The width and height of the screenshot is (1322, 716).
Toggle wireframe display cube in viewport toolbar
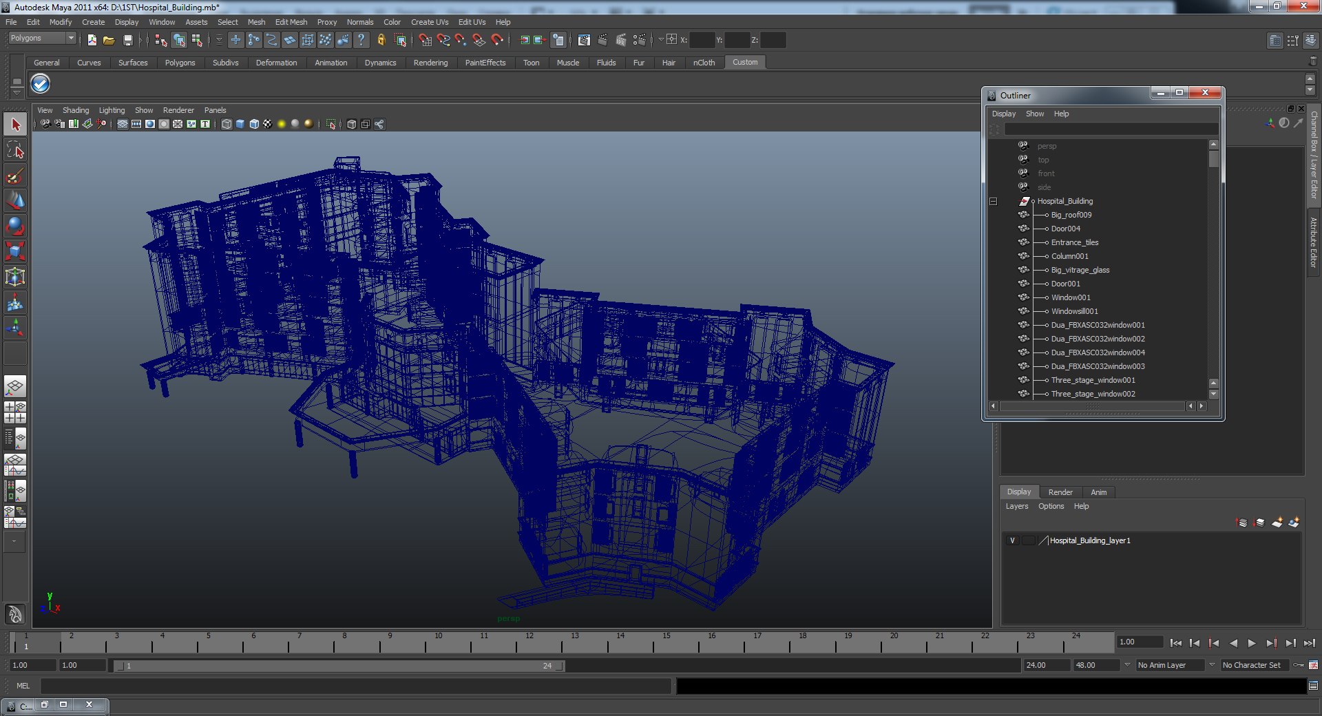coord(227,124)
